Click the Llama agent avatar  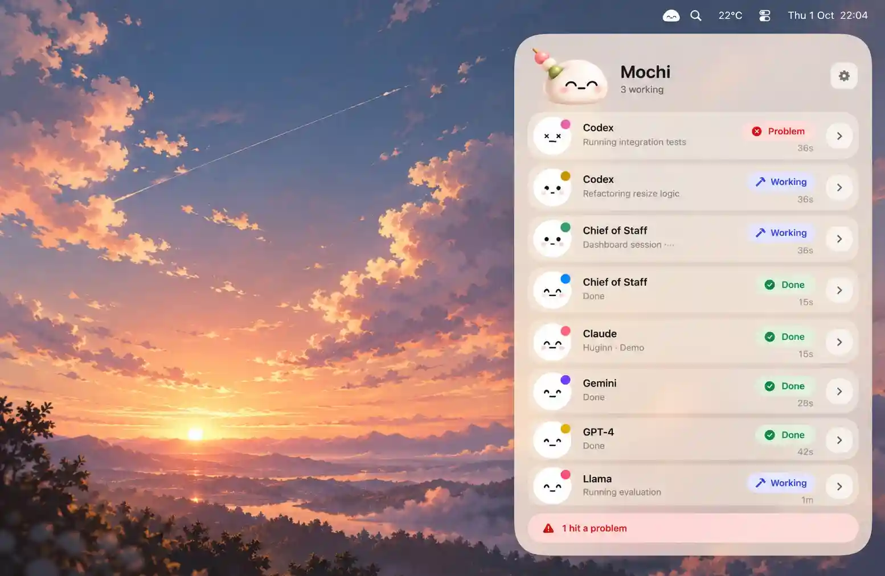552,486
